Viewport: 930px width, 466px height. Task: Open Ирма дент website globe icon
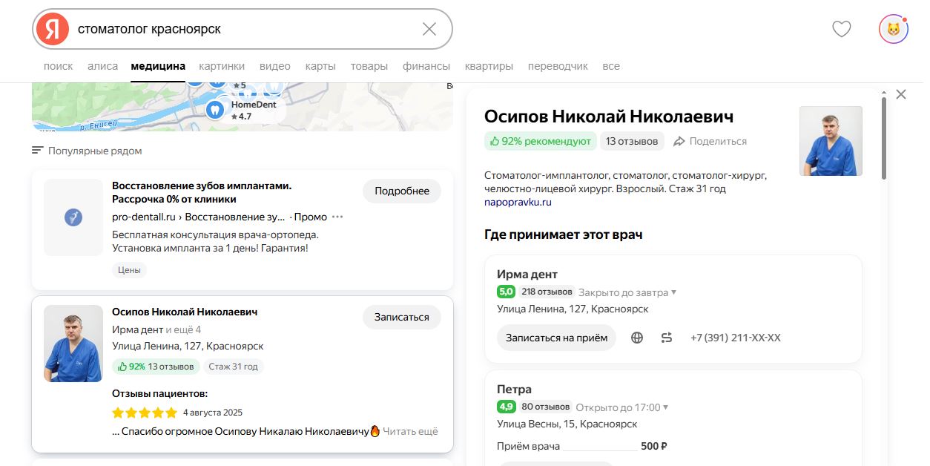(636, 338)
